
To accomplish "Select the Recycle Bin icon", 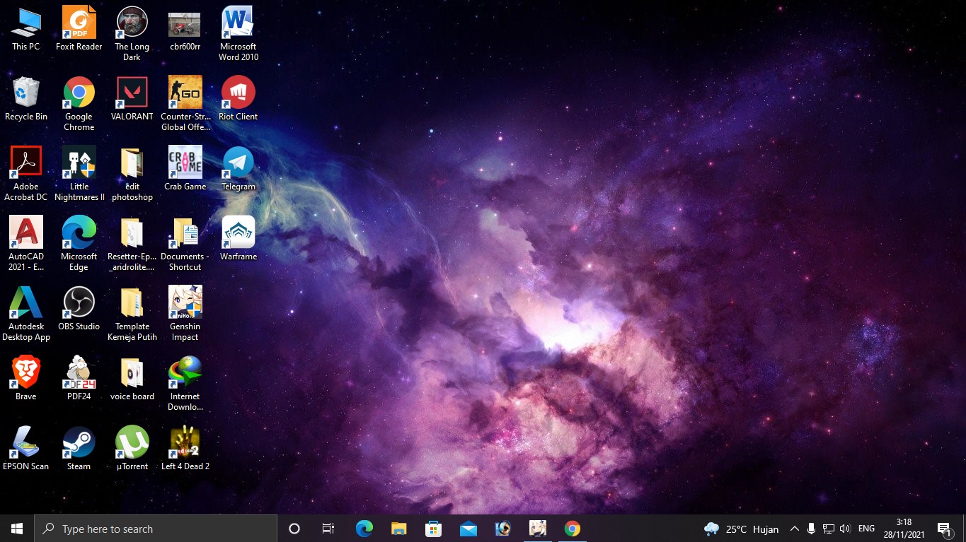I will click(26, 98).
